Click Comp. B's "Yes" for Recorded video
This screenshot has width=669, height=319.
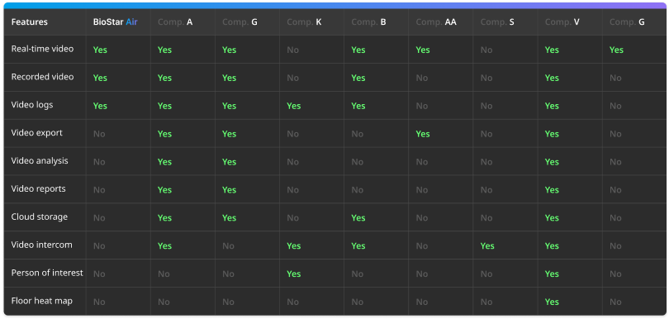coord(358,78)
